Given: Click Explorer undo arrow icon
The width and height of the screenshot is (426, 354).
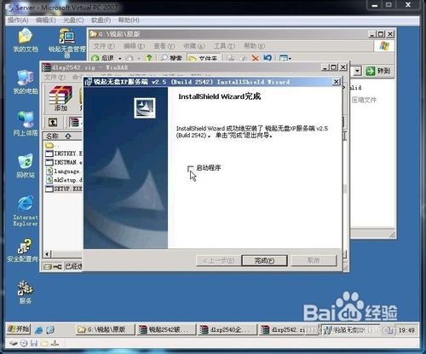Looking at the screenshot, I should 268,58.
